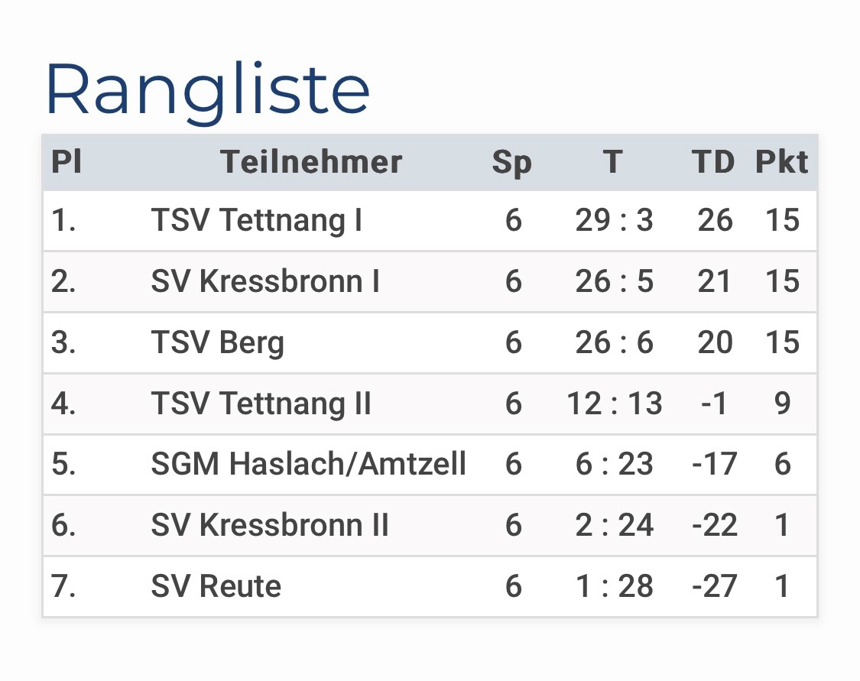The height and width of the screenshot is (681, 860).
Task: Click the Teilnehmer column header
Action: pyautogui.click(x=311, y=162)
